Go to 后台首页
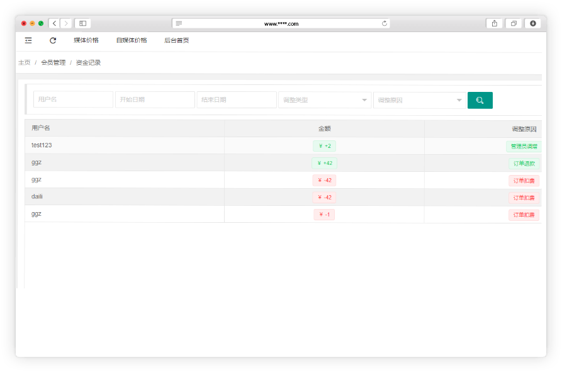 pos(176,40)
